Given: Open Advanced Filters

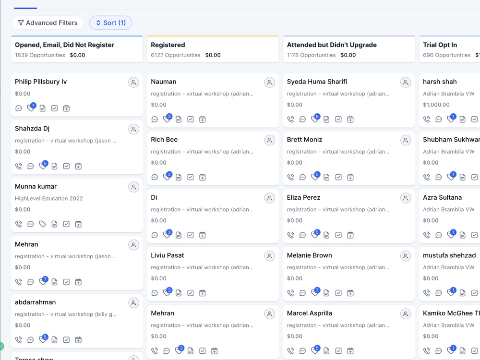Looking at the screenshot, I should [48, 23].
